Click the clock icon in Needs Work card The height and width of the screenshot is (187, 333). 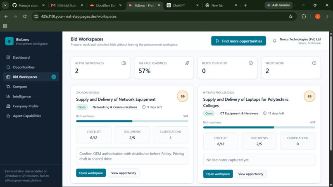point(314,63)
